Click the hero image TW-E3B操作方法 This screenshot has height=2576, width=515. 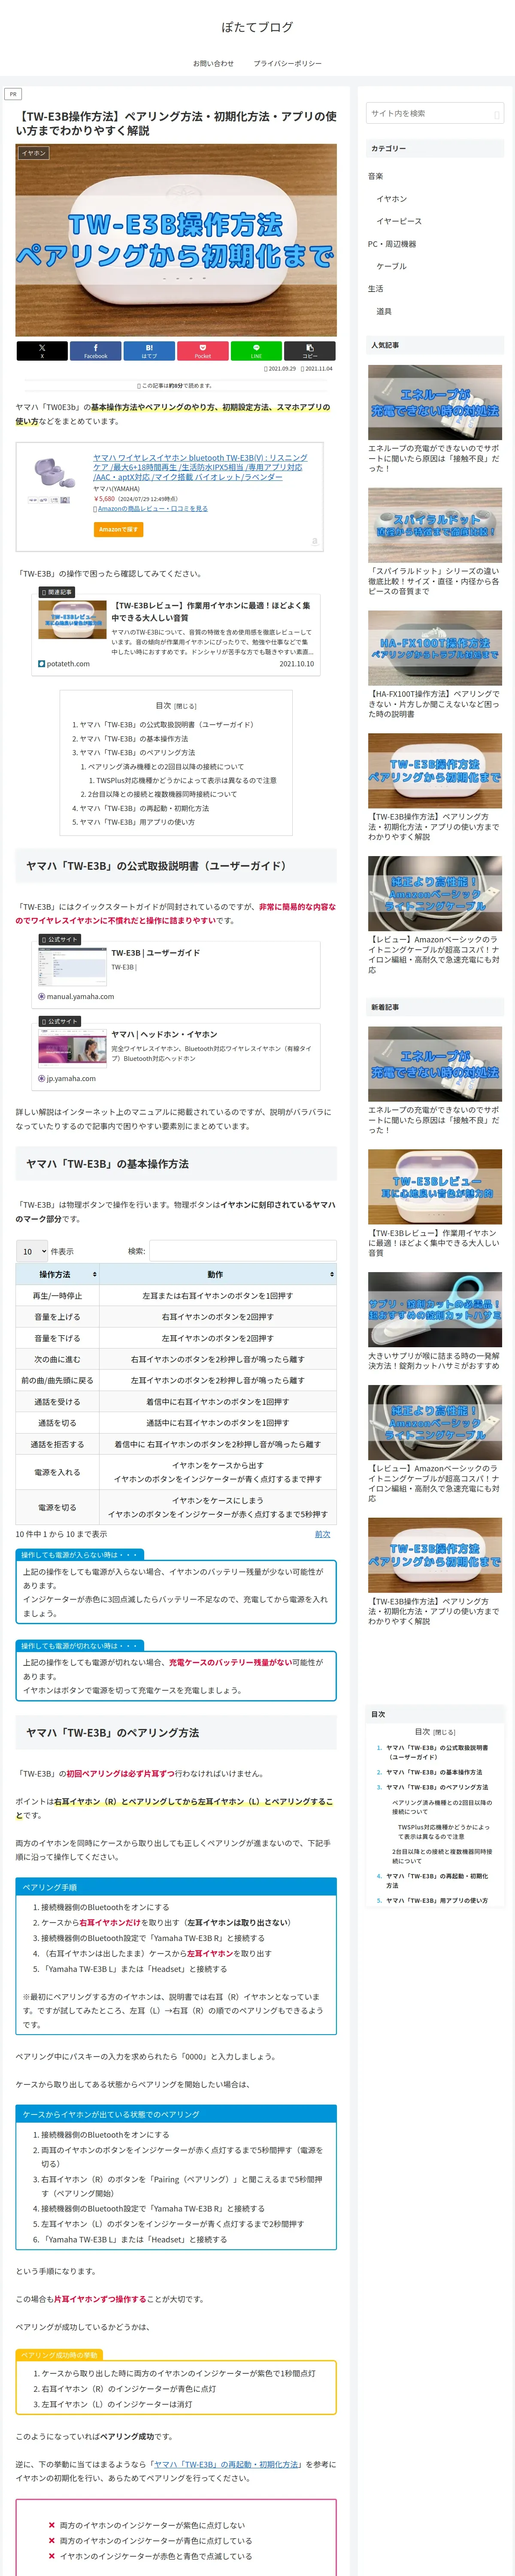click(176, 241)
